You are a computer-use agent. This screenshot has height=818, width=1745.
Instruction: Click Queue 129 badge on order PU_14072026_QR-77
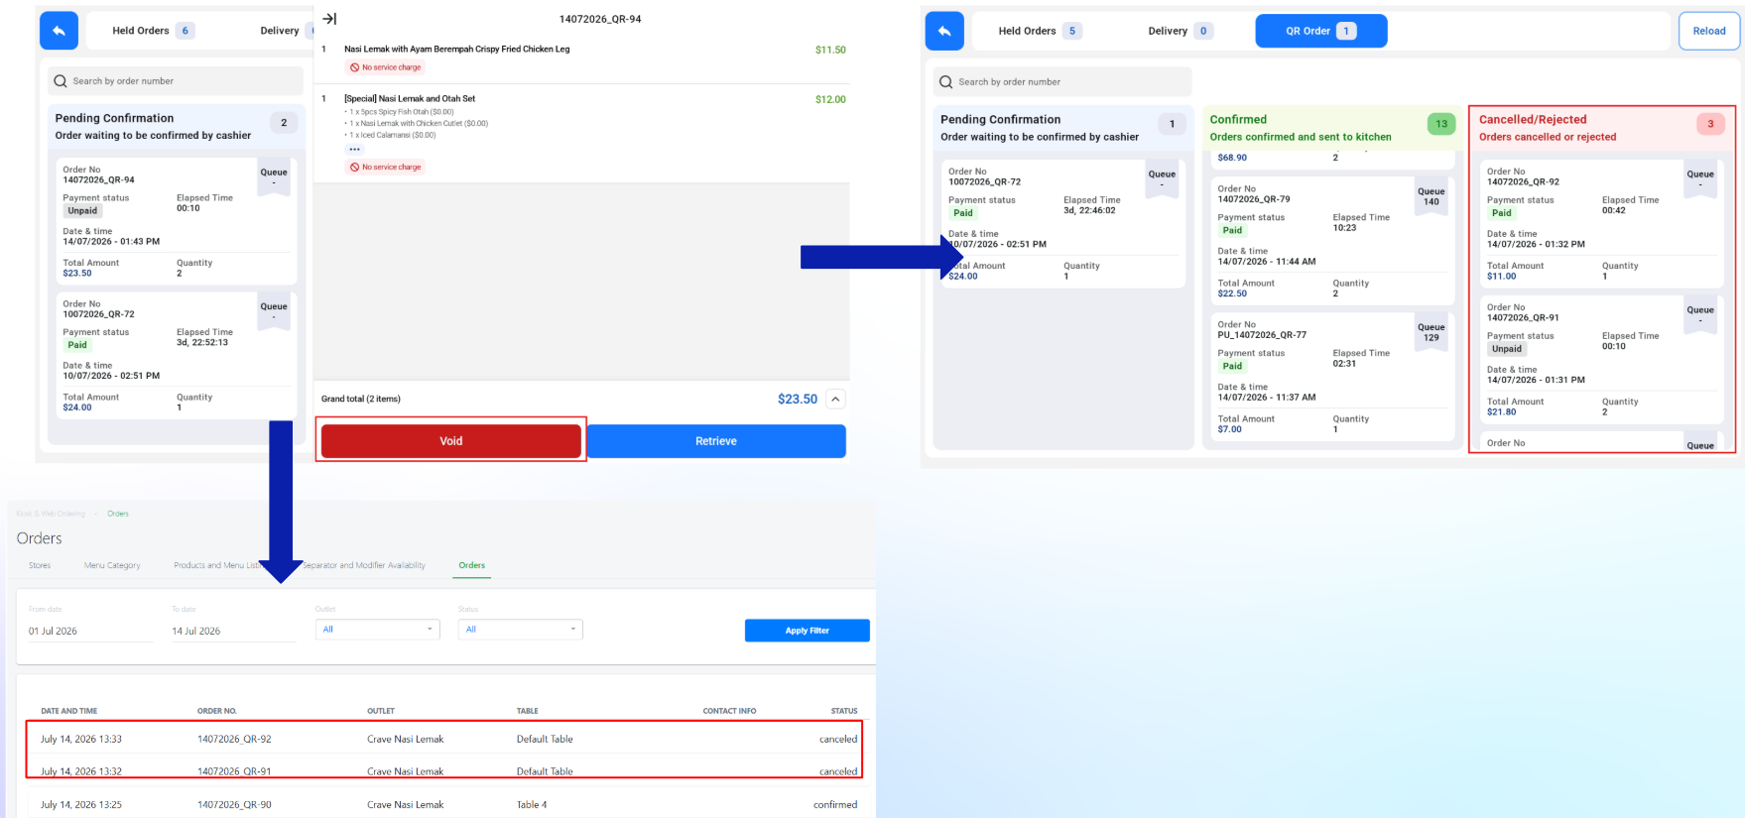[1431, 332]
